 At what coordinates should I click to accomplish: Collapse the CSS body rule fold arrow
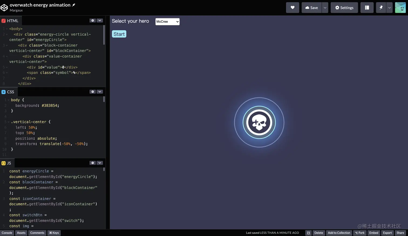pyautogui.click(x=8, y=100)
